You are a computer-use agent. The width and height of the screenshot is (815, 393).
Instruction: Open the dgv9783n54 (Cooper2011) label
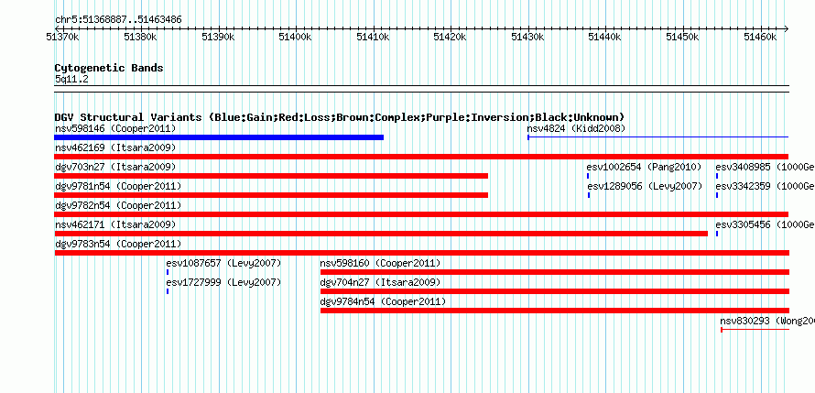pos(118,244)
